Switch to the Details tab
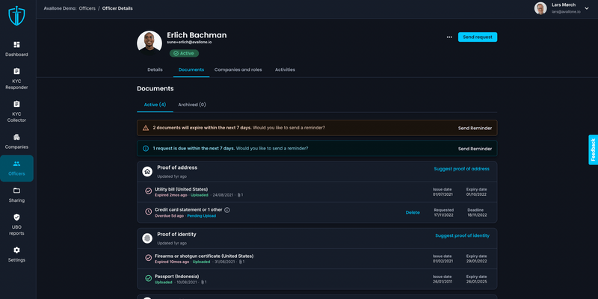The image size is (598, 299). coord(155,70)
